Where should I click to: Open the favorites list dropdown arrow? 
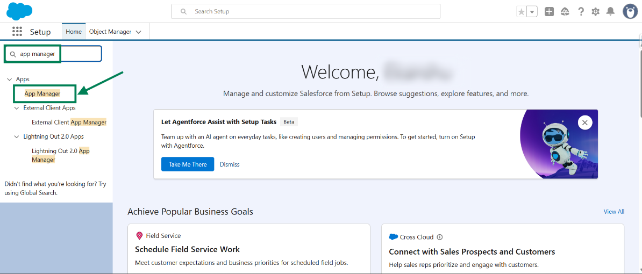pyautogui.click(x=532, y=12)
